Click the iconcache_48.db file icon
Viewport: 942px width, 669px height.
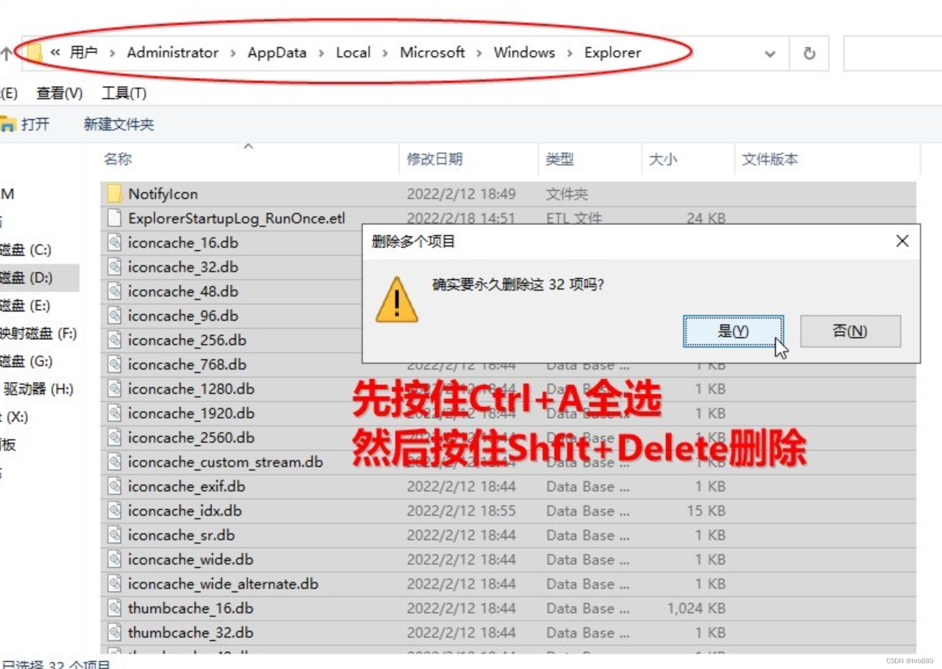[x=114, y=291]
